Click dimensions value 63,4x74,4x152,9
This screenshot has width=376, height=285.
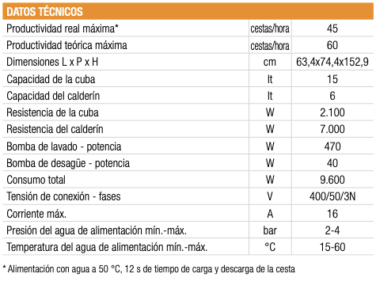(x=332, y=62)
